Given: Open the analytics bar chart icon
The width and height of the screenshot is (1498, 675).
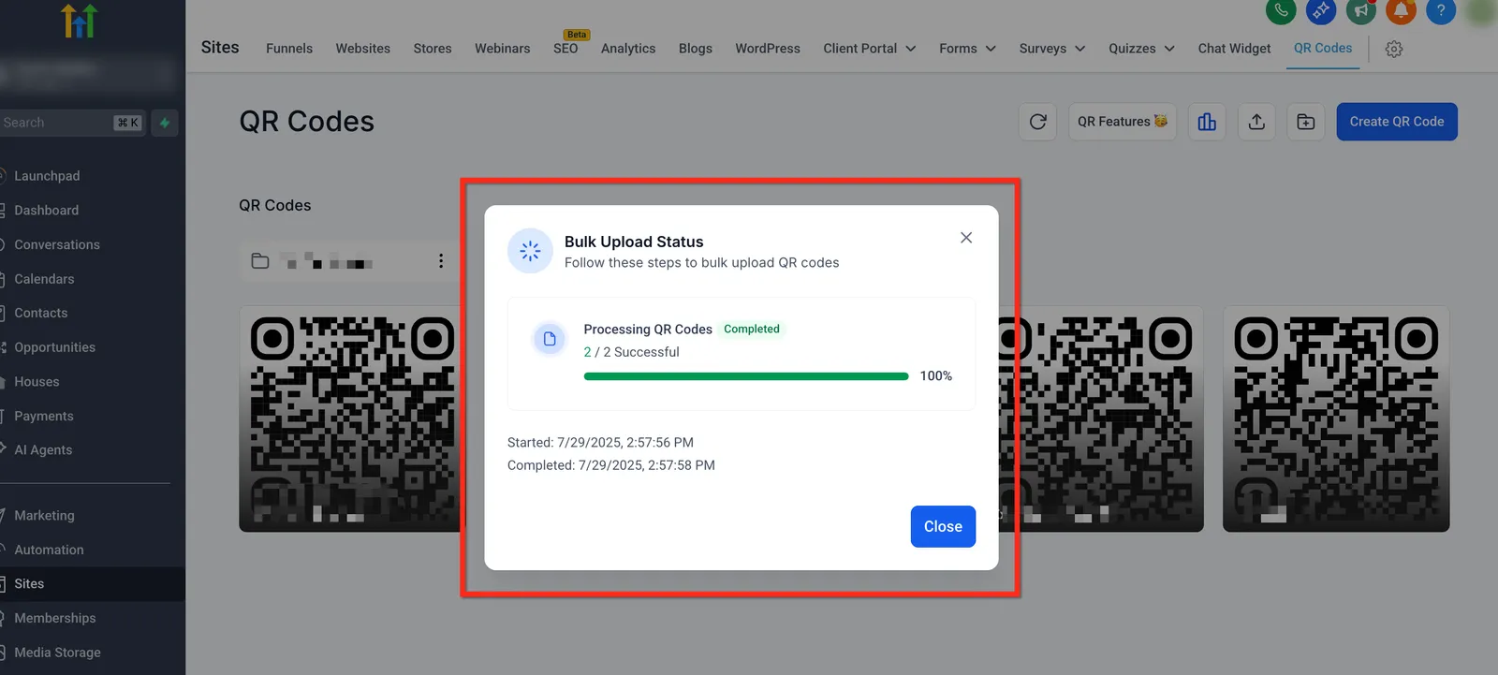Looking at the screenshot, I should pyautogui.click(x=1207, y=122).
